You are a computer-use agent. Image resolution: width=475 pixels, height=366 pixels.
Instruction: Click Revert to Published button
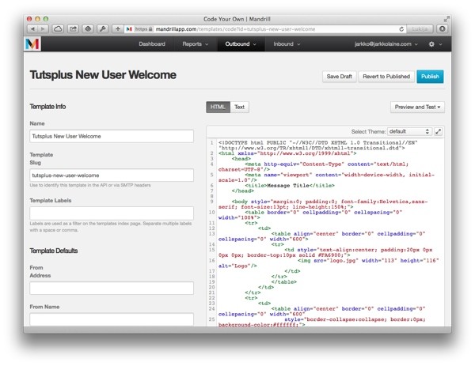[x=386, y=77]
